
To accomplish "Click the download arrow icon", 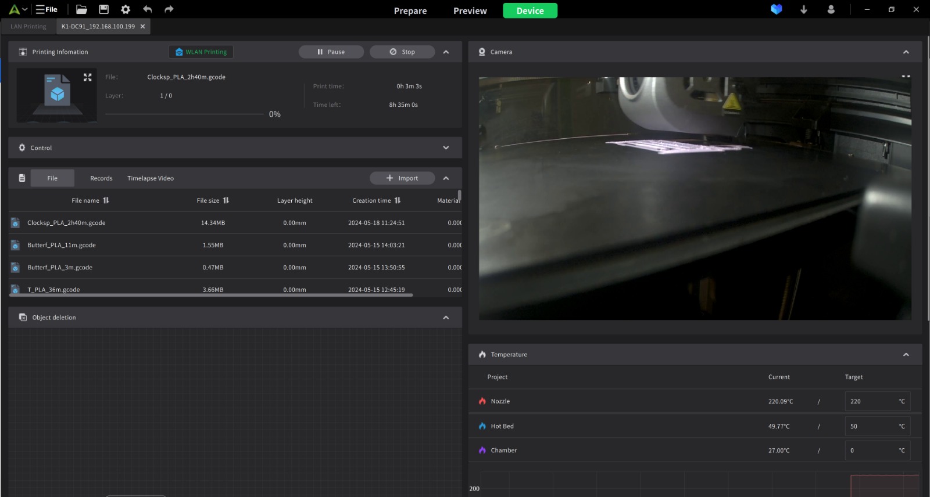I will pyautogui.click(x=804, y=9).
